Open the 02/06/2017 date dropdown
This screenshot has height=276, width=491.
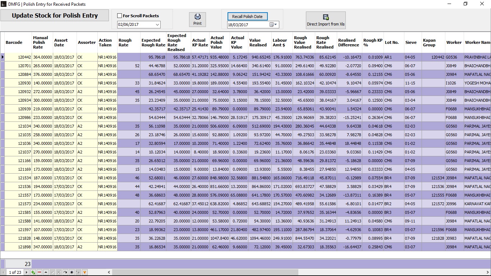pyautogui.click(x=157, y=24)
